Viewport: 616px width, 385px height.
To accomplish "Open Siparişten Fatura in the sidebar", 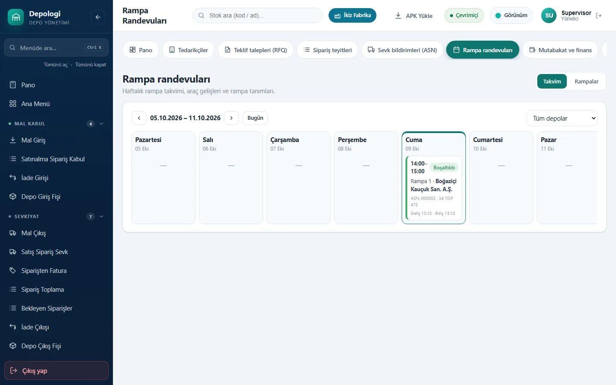I will pos(56,271).
